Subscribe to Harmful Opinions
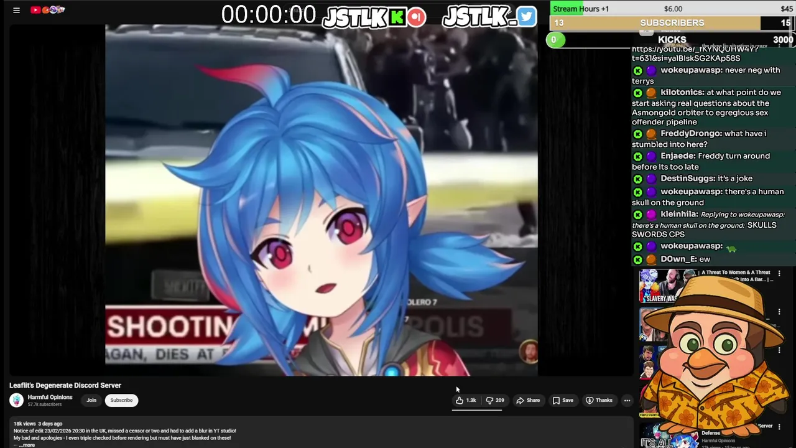 (121, 400)
